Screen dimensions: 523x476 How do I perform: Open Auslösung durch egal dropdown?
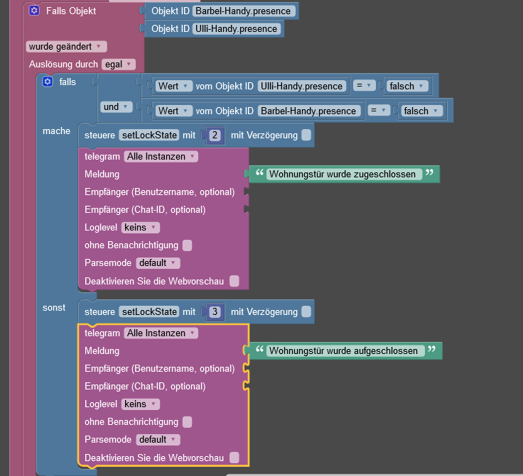coord(119,65)
